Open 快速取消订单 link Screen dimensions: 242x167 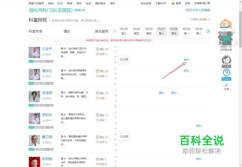[x=202, y=3]
